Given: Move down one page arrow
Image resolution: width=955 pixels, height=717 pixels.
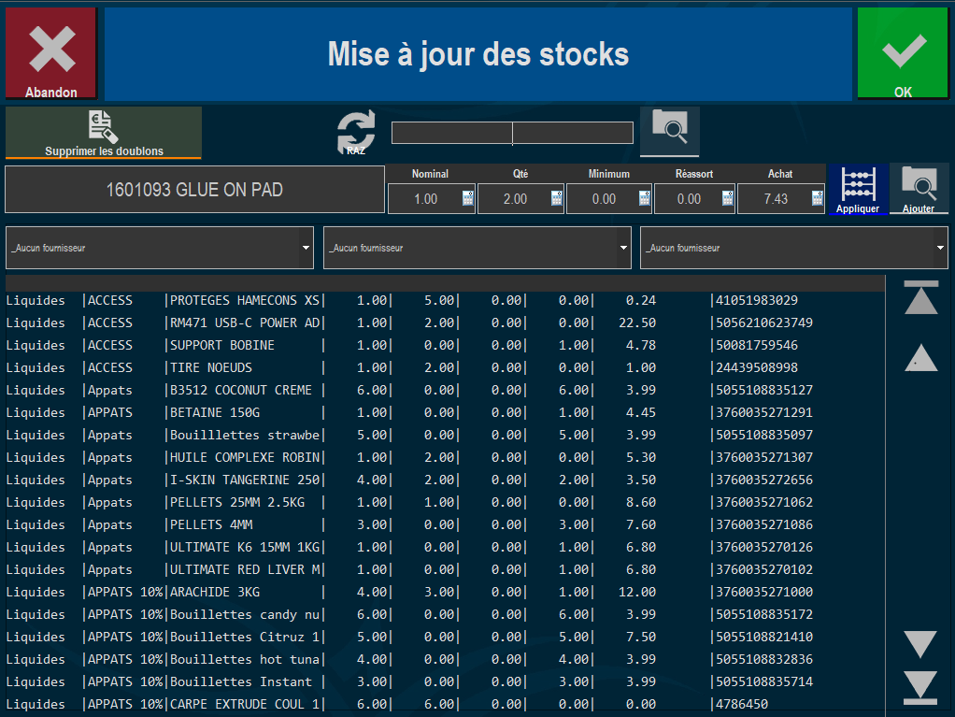Looking at the screenshot, I should coord(921,644).
